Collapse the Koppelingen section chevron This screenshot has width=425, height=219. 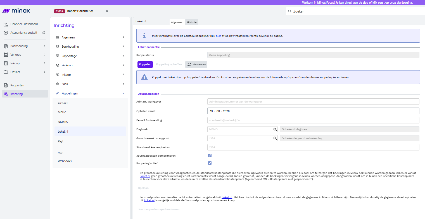click(x=124, y=93)
